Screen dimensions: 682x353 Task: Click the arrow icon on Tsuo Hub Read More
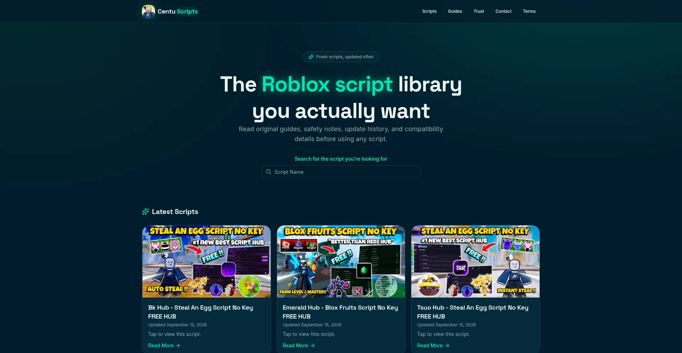click(x=447, y=346)
